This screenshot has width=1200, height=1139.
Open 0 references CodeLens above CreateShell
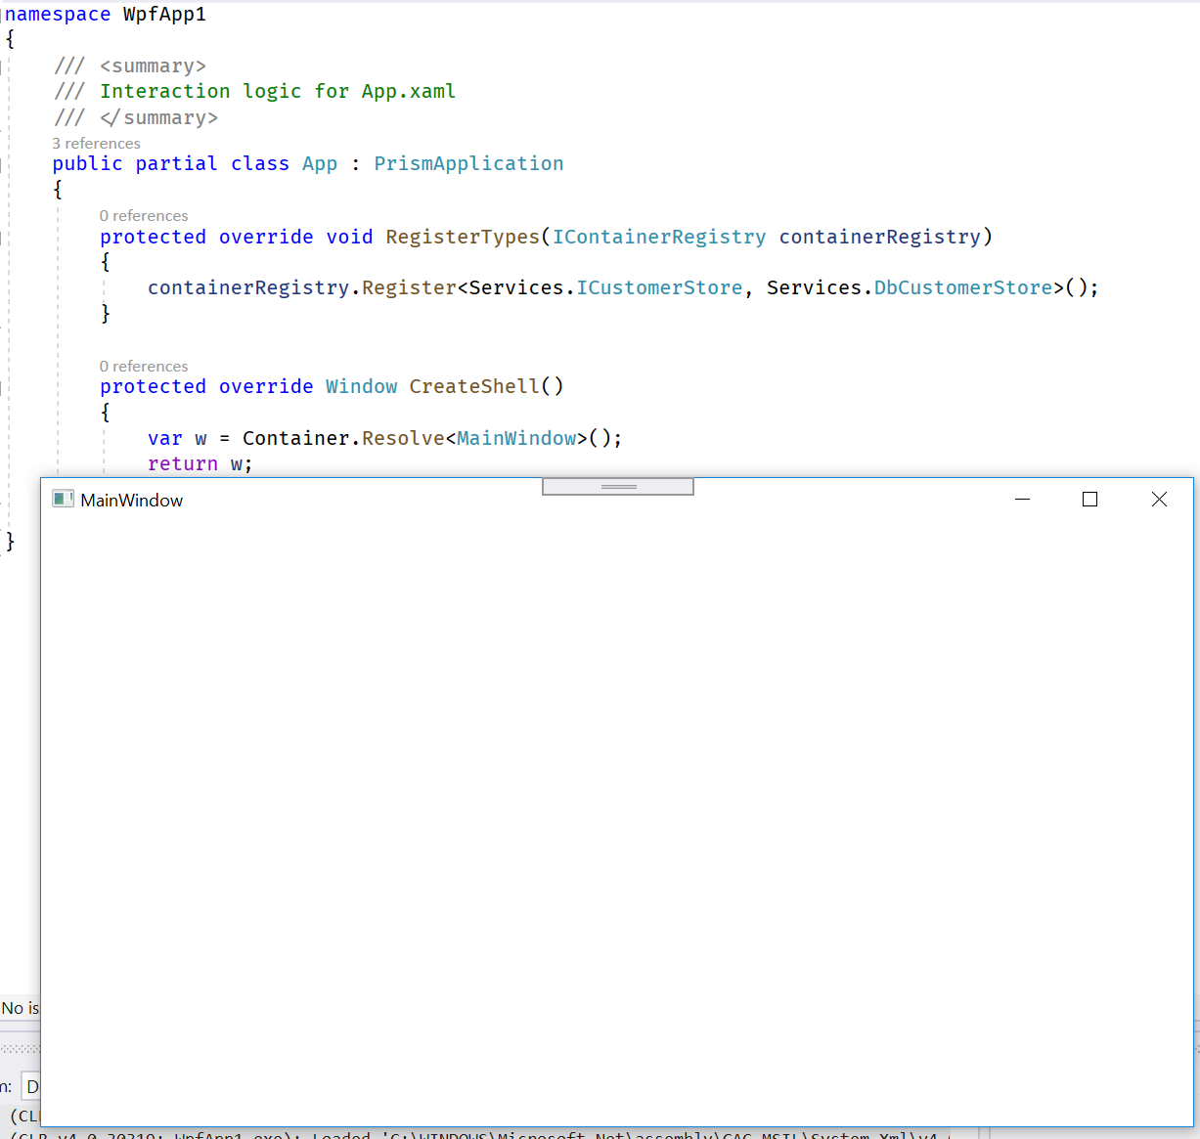click(143, 366)
